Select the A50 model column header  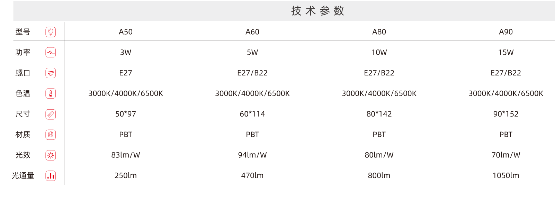pyautogui.click(x=126, y=32)
